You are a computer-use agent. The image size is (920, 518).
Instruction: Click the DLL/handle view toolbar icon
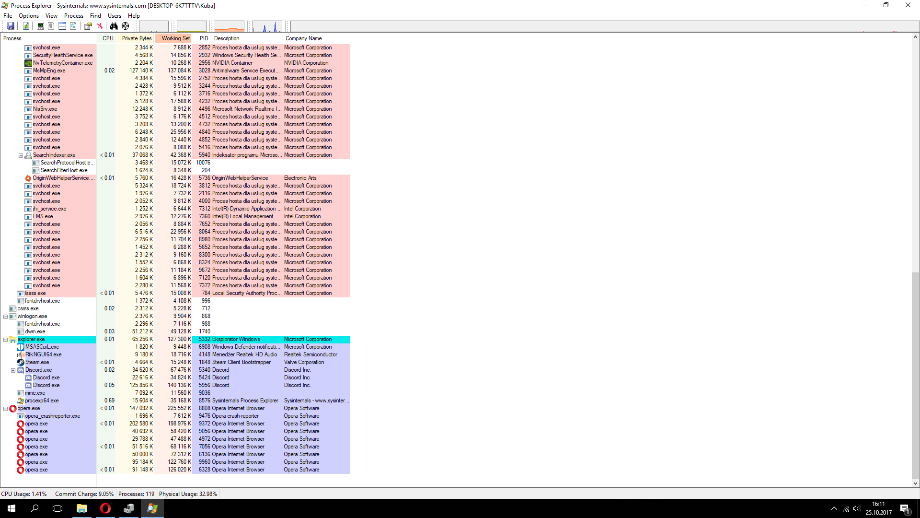(73, 26)
